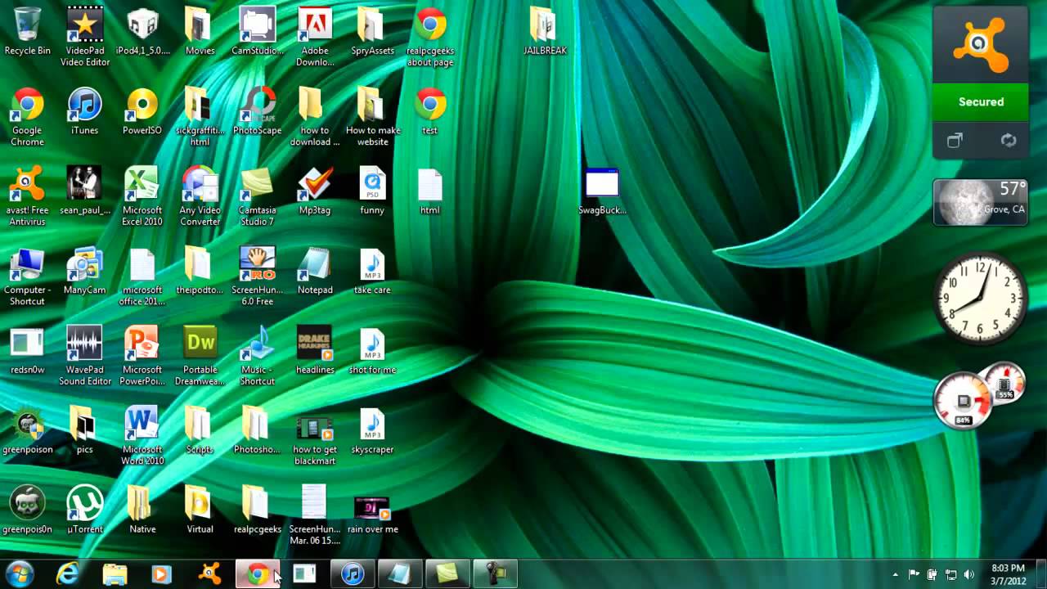Launch Portable Dreamweaver icon
The width and height of the screenshot is (1047, 589).
(200, 356)
